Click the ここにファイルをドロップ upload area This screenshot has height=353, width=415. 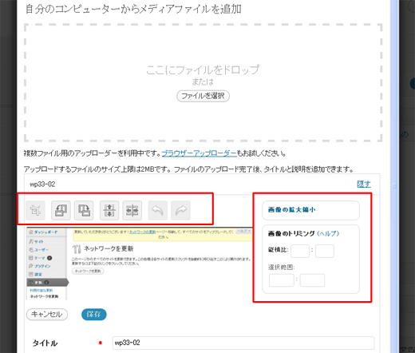click(x=203, y=82)
